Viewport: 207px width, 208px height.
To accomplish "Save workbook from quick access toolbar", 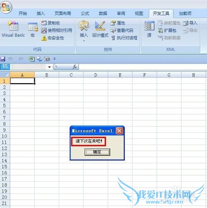I will (x=3, y=59).
